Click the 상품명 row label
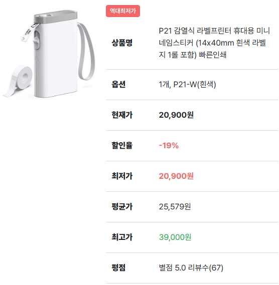This screenshot has width=279, height=285. click(x=122, y=43)
